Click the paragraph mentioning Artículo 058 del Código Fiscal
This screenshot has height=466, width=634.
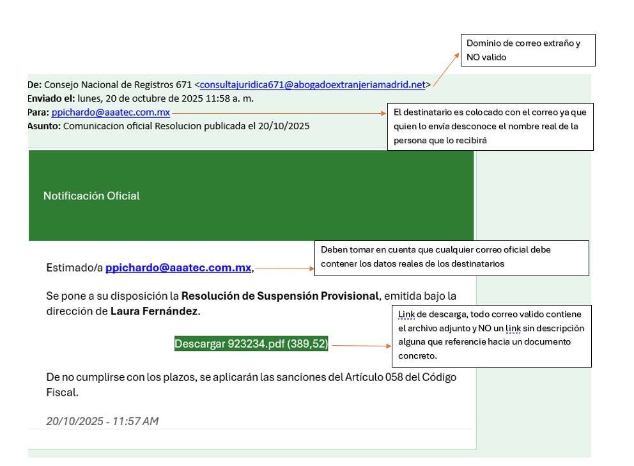[251, 384]
